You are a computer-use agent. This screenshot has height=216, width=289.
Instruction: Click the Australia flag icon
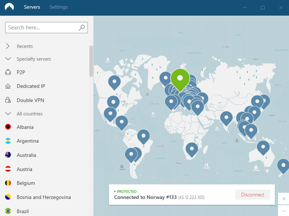tap(8, 155)
